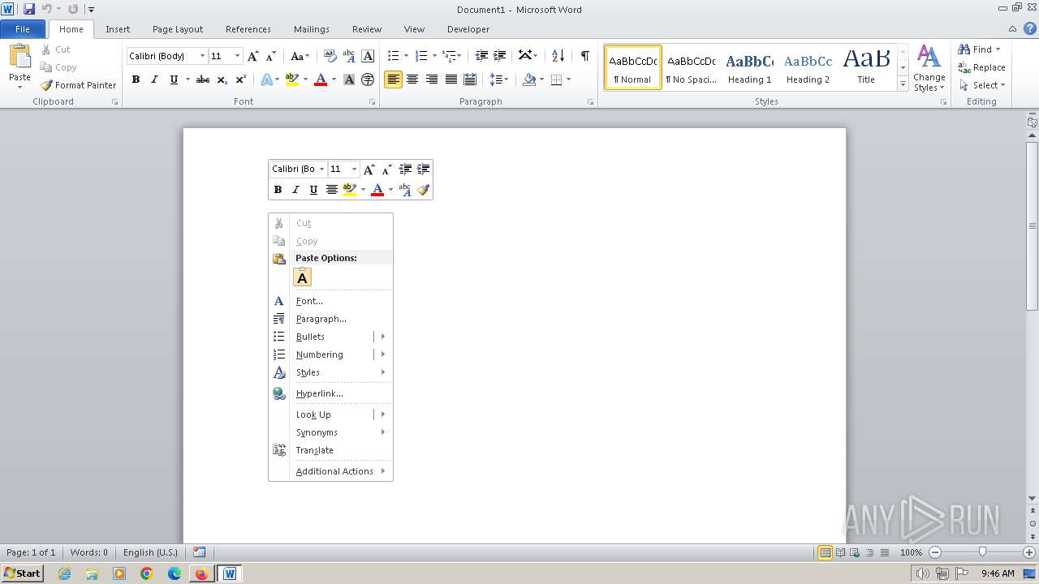Click the mini toolbar Center alignment icon
The width and height of the screenshot is (1039, 584).
tap(331, 190)
